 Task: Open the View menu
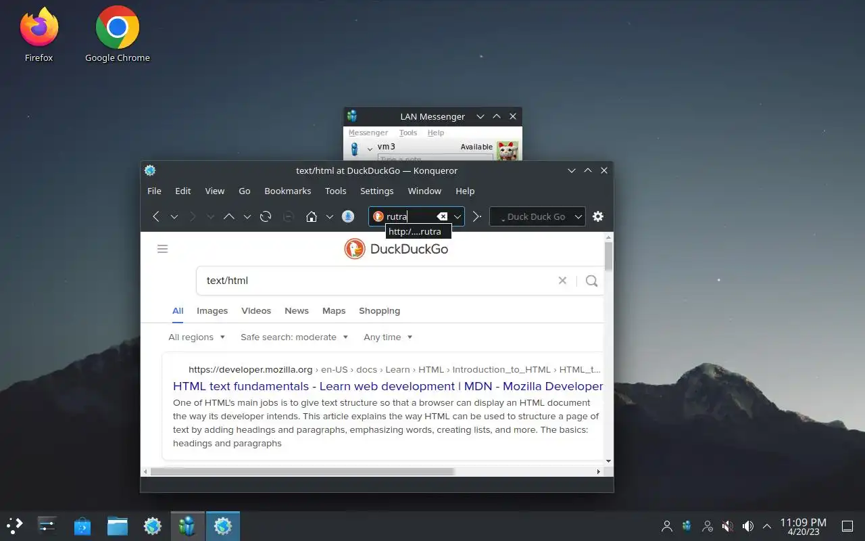(x=215, y=191)
